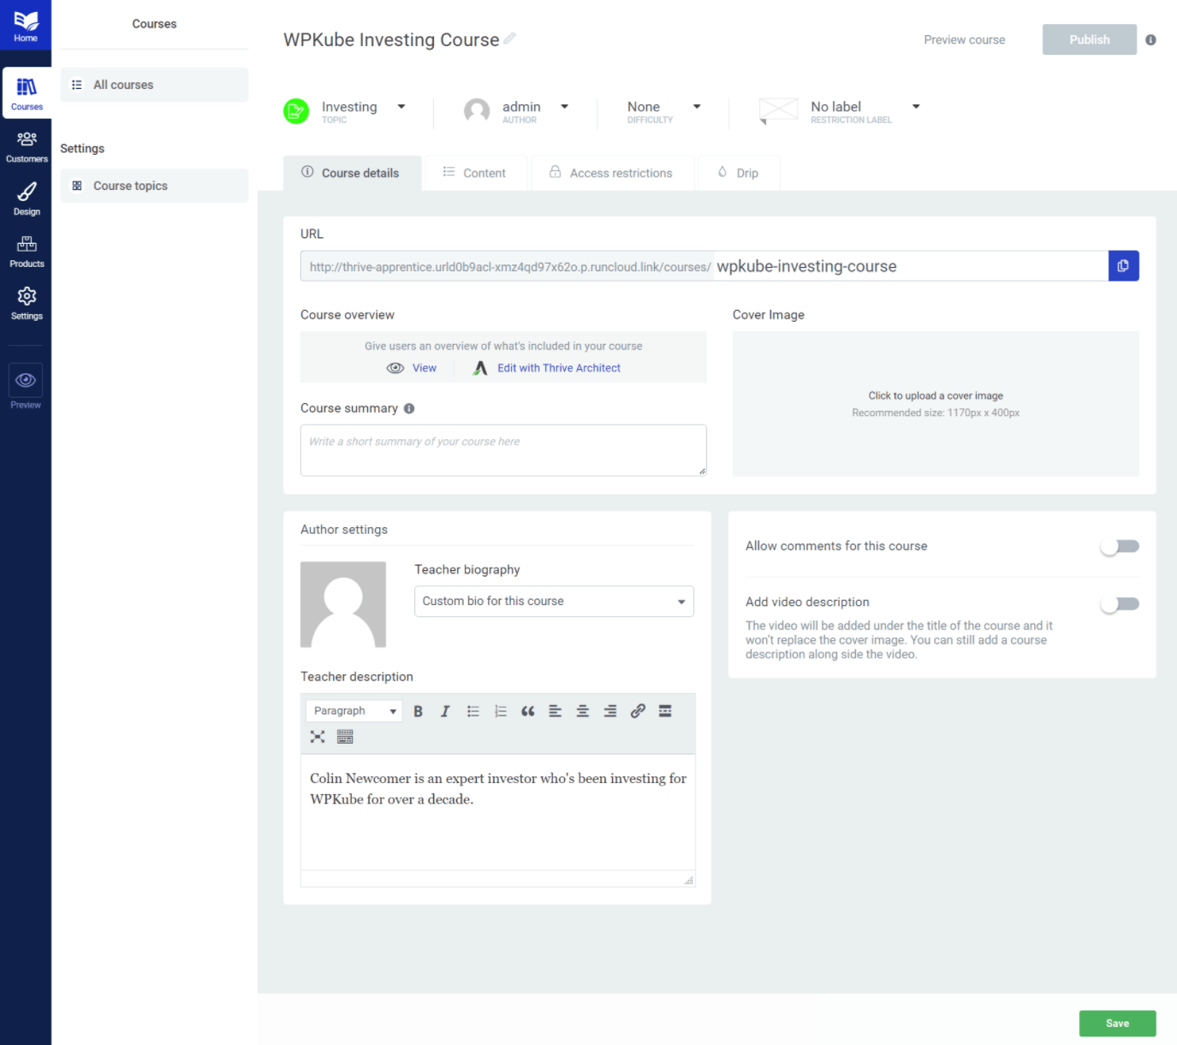
Task: Click the Publish button
Action: tap(1089, 39)
